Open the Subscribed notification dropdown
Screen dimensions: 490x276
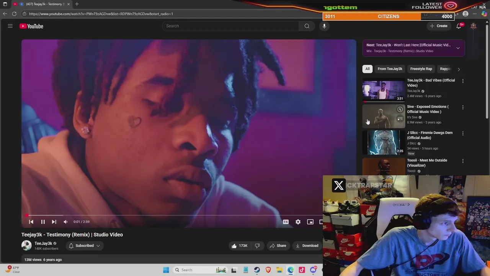click(x=84, y=246)
